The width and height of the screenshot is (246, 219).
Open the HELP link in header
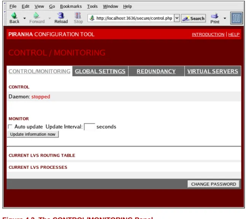pos(234,35)
